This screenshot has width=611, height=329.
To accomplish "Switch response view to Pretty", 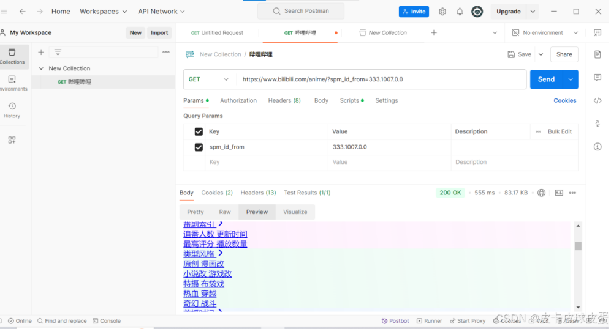I will coord(195,212).
